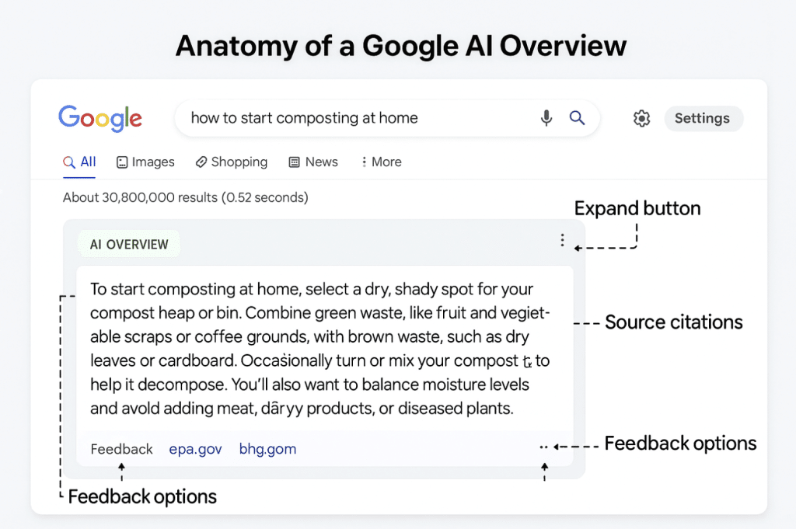Click the settings gear icon

(x=641, y=119)
